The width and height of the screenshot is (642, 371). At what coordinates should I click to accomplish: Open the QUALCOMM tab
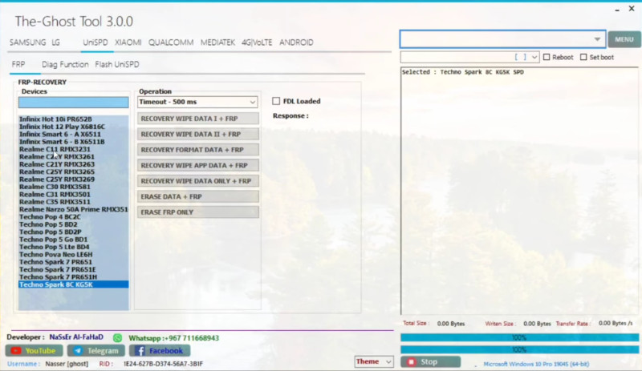tap(171, 42)
